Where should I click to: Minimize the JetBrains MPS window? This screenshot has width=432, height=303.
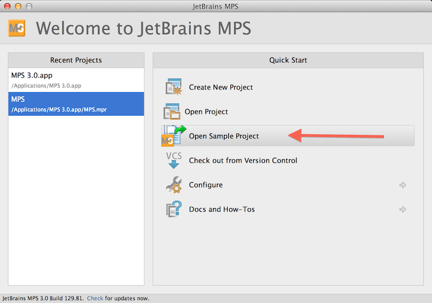pos(18,6)
